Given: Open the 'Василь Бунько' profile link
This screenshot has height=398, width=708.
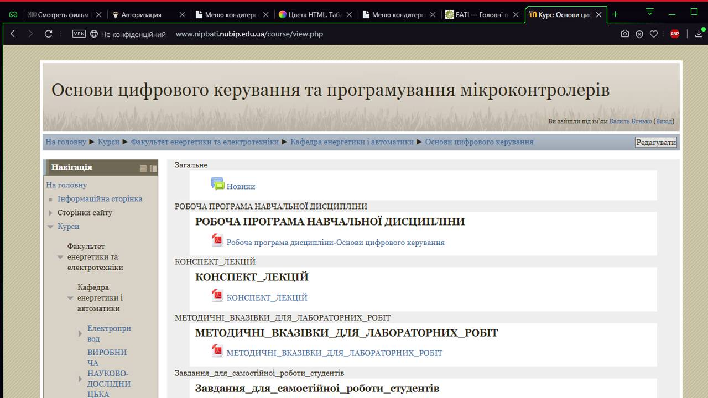Looking at the screenshot, I should [630, 121].
